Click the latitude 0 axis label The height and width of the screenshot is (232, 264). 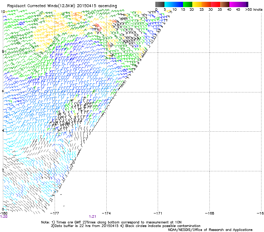tap(3, 210)
